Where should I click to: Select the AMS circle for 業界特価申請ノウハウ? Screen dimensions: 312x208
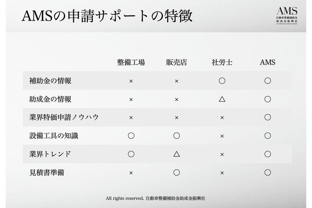point(267,118)
